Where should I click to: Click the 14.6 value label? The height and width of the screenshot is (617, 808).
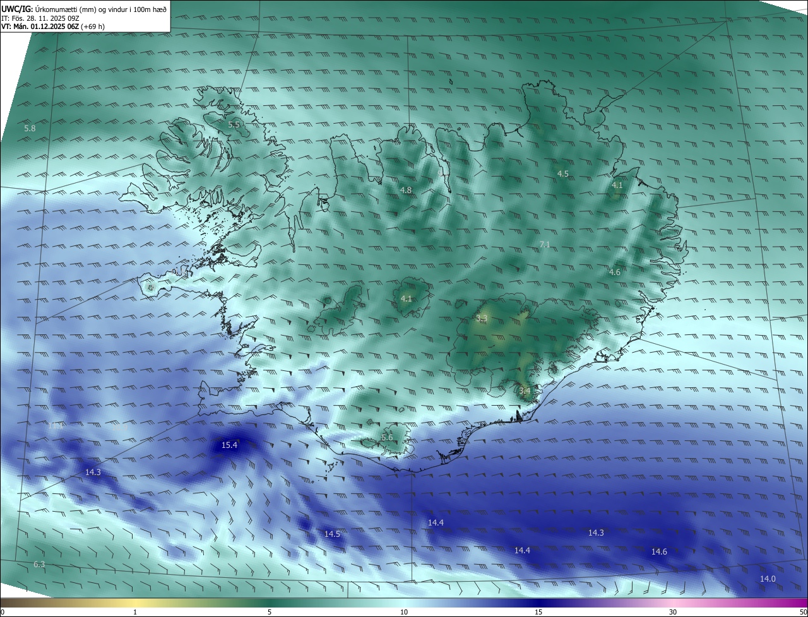[x=659, y=552]
